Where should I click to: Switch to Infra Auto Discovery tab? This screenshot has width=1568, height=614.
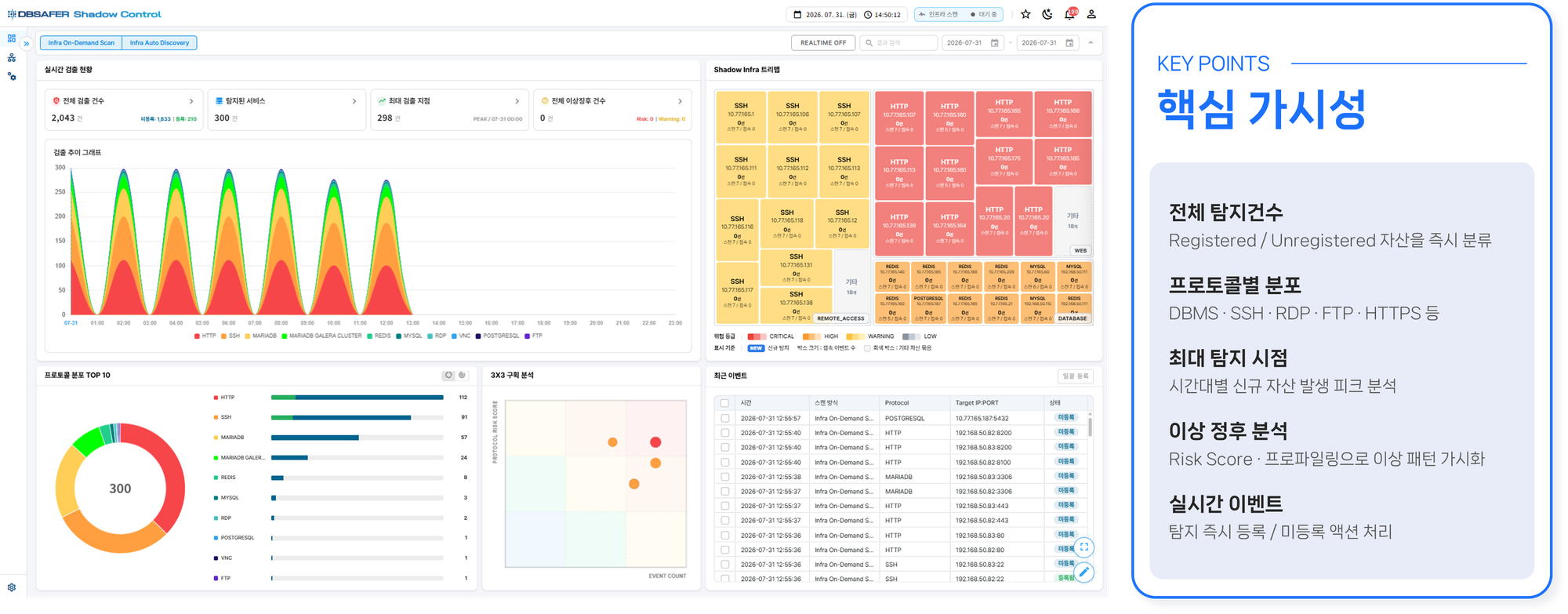tap(159, 43)
